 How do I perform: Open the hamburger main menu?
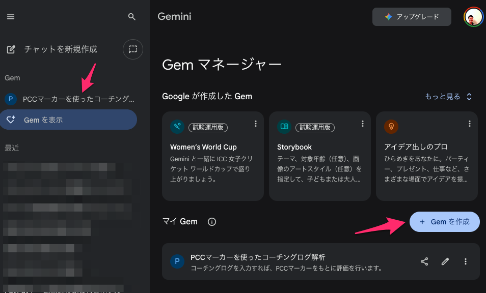[x=11, y=17]
